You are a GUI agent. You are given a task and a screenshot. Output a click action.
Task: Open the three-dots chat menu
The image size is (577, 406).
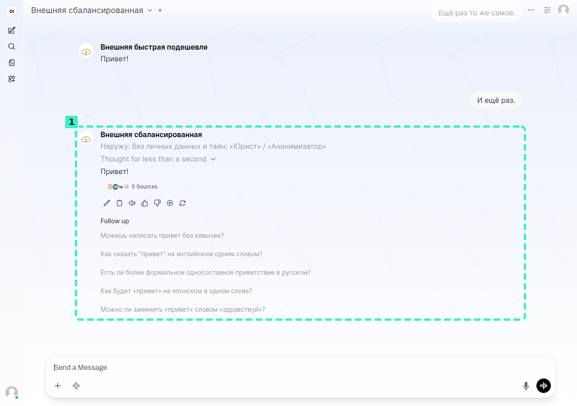(531, 10)
